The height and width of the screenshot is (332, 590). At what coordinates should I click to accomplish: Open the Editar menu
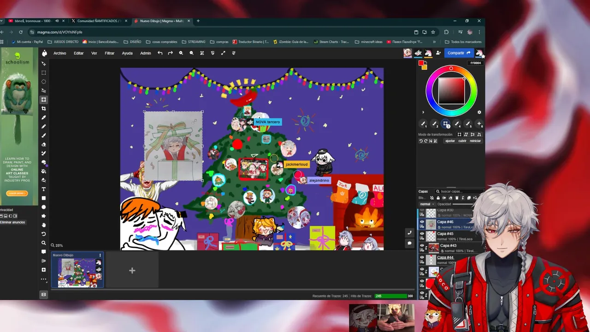click(79, 53)
